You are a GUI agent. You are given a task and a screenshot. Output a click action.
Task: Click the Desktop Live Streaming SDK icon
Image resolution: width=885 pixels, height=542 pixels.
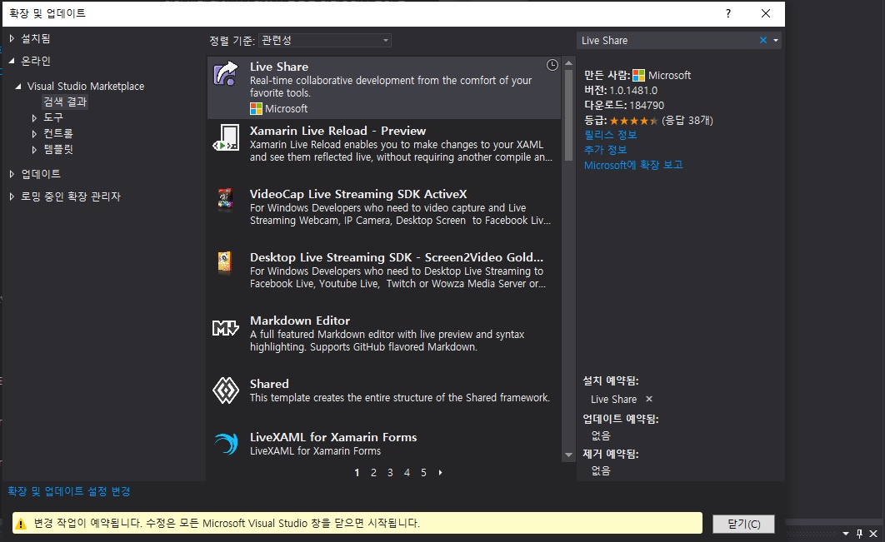[x=225, y=262]
